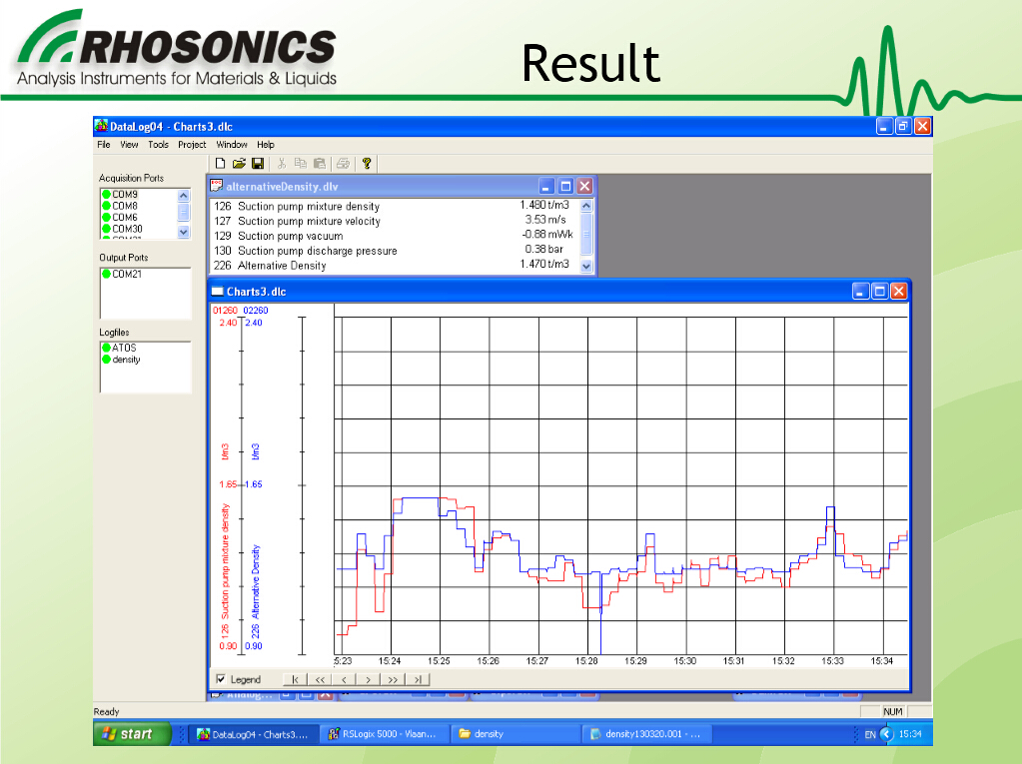Minimize the Charts3.dlc chart window
The image size is (1022, 764).
(860, 292)
